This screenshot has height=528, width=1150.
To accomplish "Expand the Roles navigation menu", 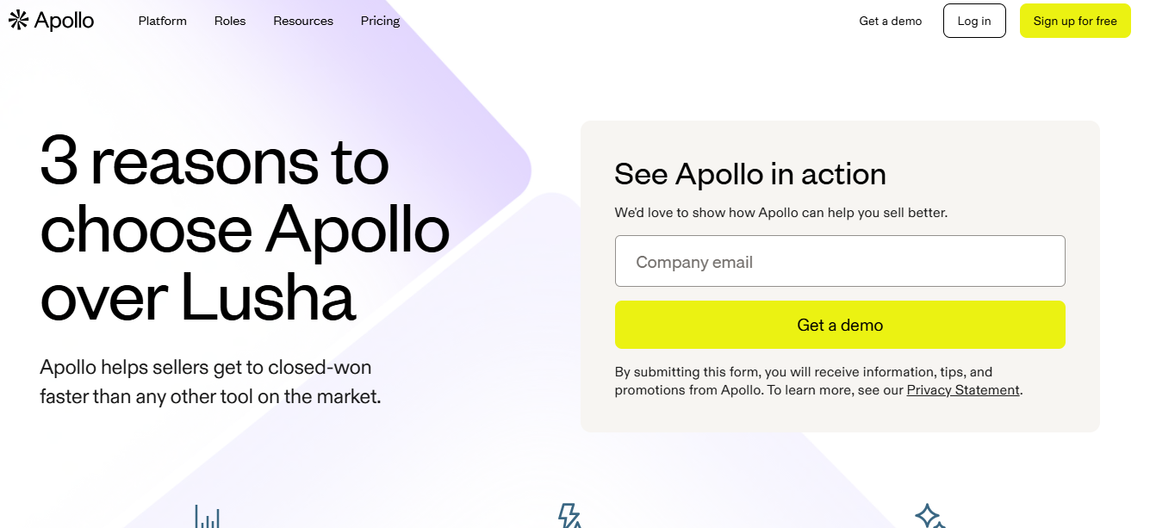I will tap(229, 21).
